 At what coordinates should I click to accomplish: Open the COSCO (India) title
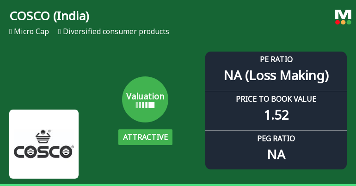pos(49,16)
